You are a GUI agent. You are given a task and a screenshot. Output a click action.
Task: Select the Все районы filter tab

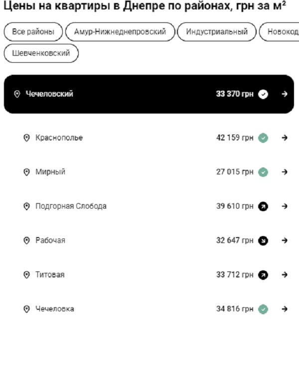(x=33, y=32)
